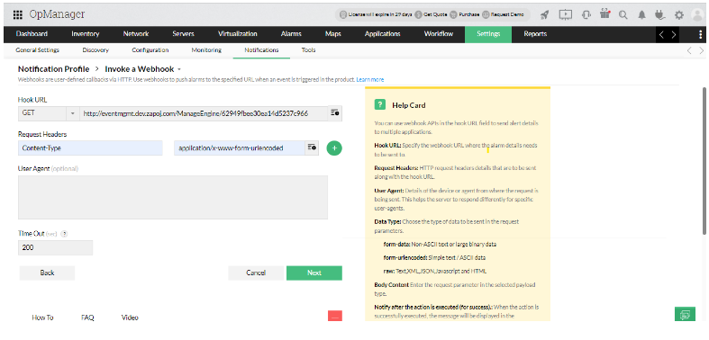Image resolution: width=709 pixels, height=340 pixels.
Task: Go to previous main menu with left arrow
Action: [x=661, y=34]
